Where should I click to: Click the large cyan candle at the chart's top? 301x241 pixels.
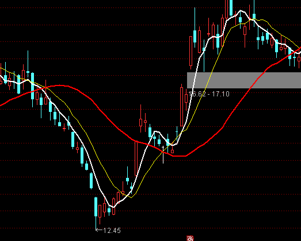click(x=231, y=7)
